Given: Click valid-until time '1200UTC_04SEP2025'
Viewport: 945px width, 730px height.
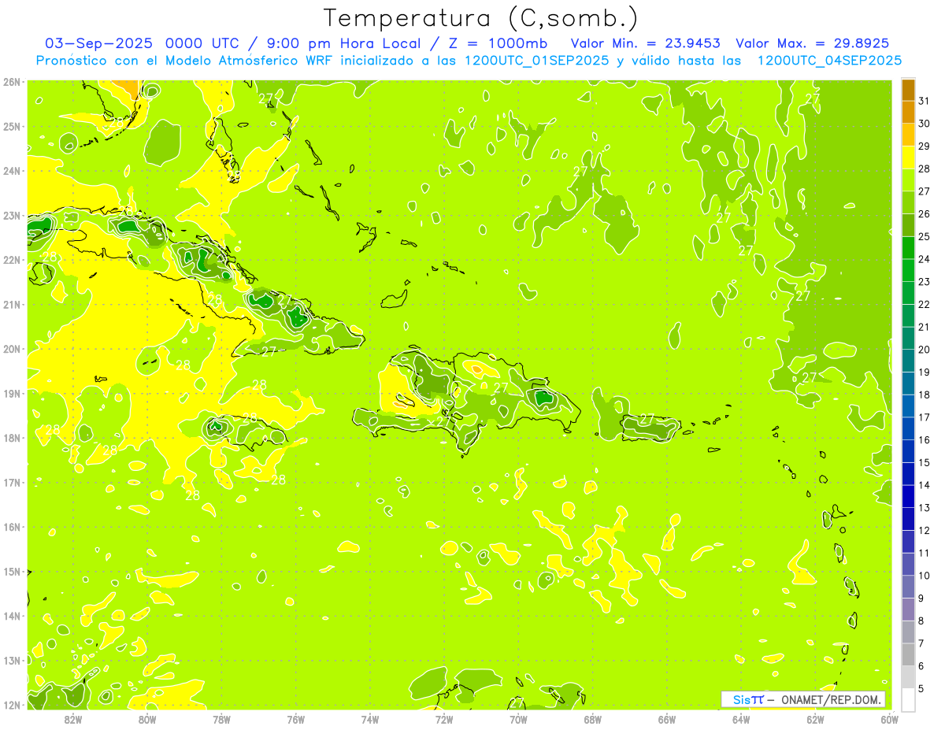Looking at the screenshot, I should [829, 61].
